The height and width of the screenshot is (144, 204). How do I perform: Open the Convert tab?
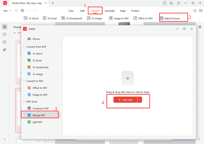point(95,11)
